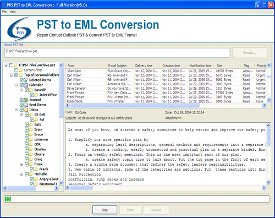Collapse the frank tree node

[21, 164]
